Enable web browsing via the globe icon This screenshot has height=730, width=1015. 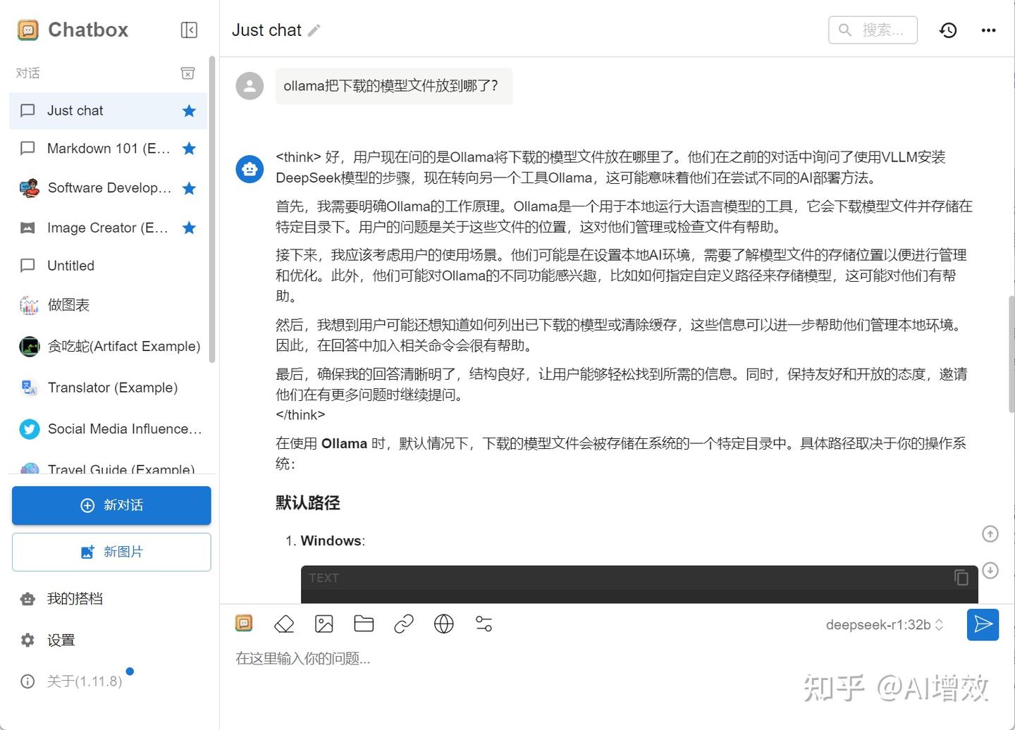tap(443, 624)
